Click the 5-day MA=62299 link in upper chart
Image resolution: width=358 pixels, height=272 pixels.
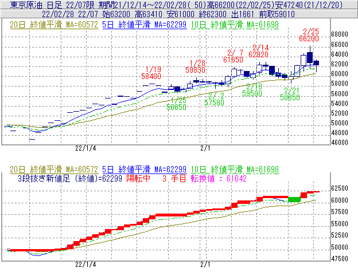[145, 25]
